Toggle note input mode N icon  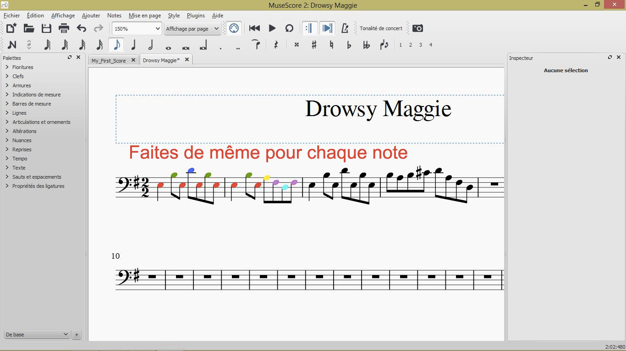[x=12, y=45]
